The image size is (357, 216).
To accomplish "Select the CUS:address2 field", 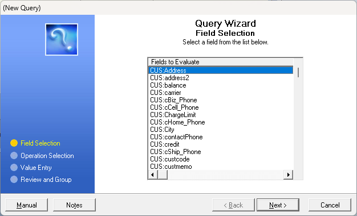I will 221,78.
